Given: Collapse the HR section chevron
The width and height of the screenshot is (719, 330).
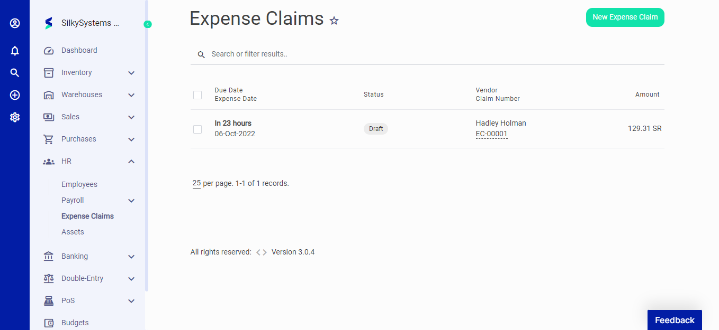Looking at the screenshot, I should [x=131, y=161].
